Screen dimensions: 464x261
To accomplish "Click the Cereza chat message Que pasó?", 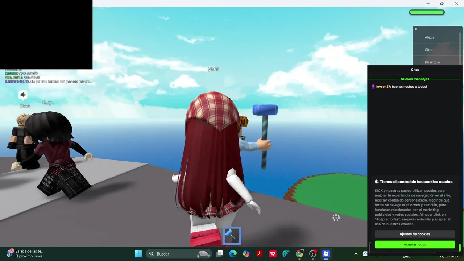I will [21, 74].
